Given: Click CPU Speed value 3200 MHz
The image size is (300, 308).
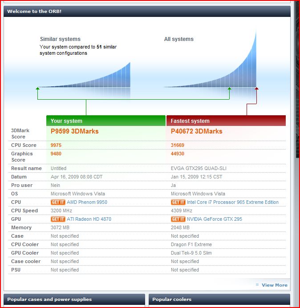Looking at the screenshot, I should 61,211.
